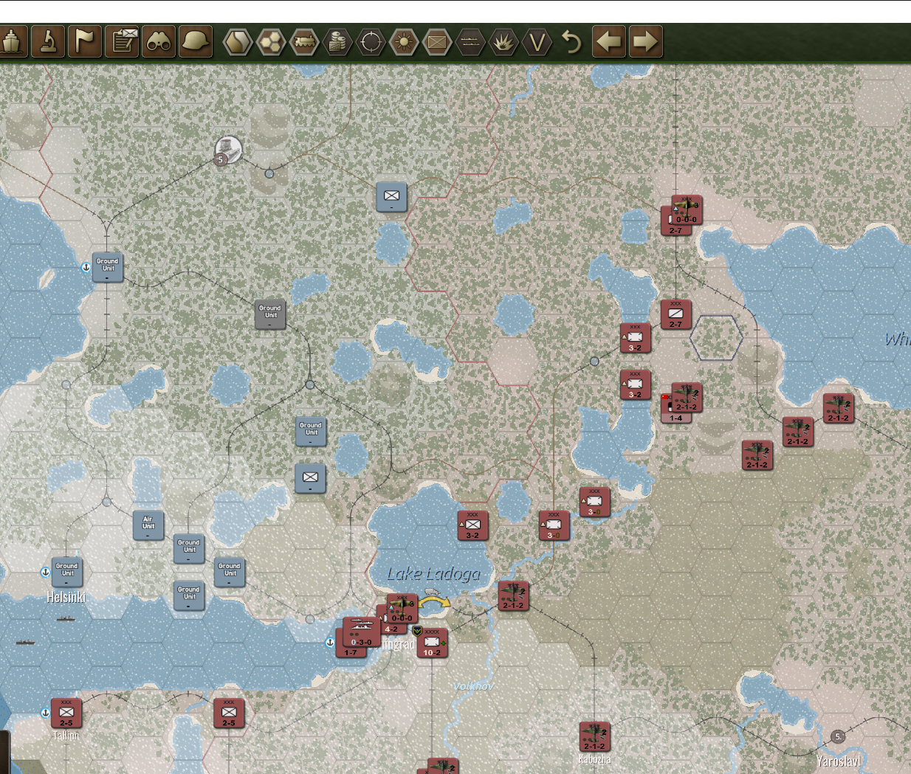Viewport: 911px width, 774px height.
Task: Click the Helsinki city label
Action: [x=66, y=597]
